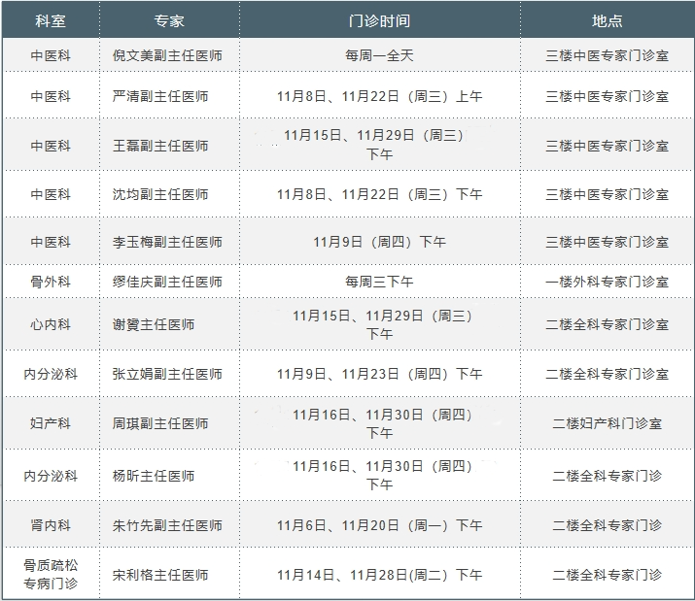Click on 倪文美副主任医师 cell
The width and height of the screenshot is (695, 601).
pyautogui.click(x=167, y=55)
